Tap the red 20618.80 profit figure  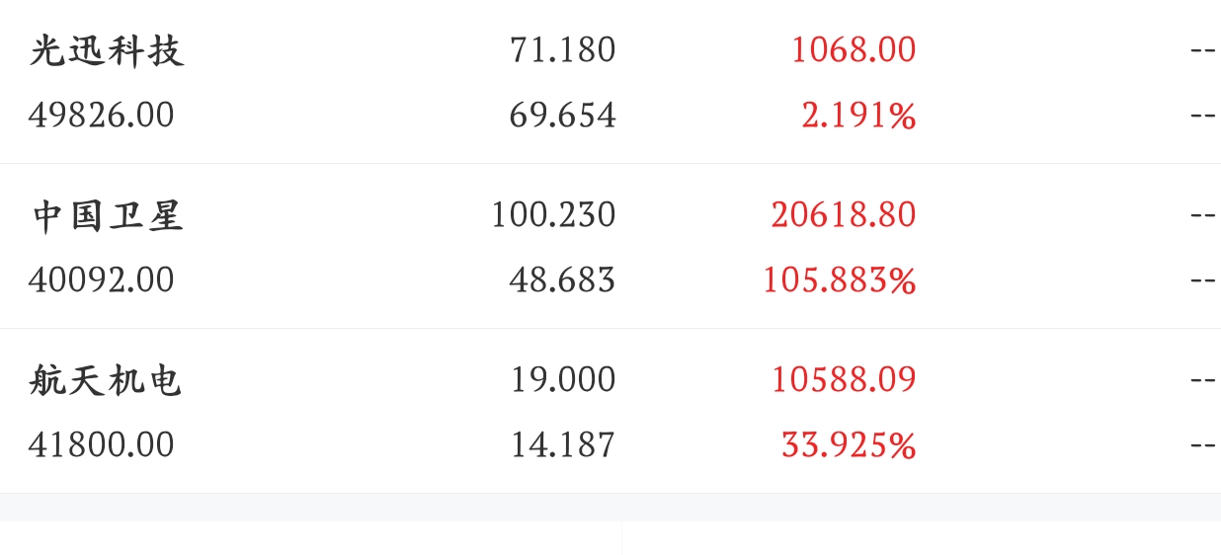point(844,215)
